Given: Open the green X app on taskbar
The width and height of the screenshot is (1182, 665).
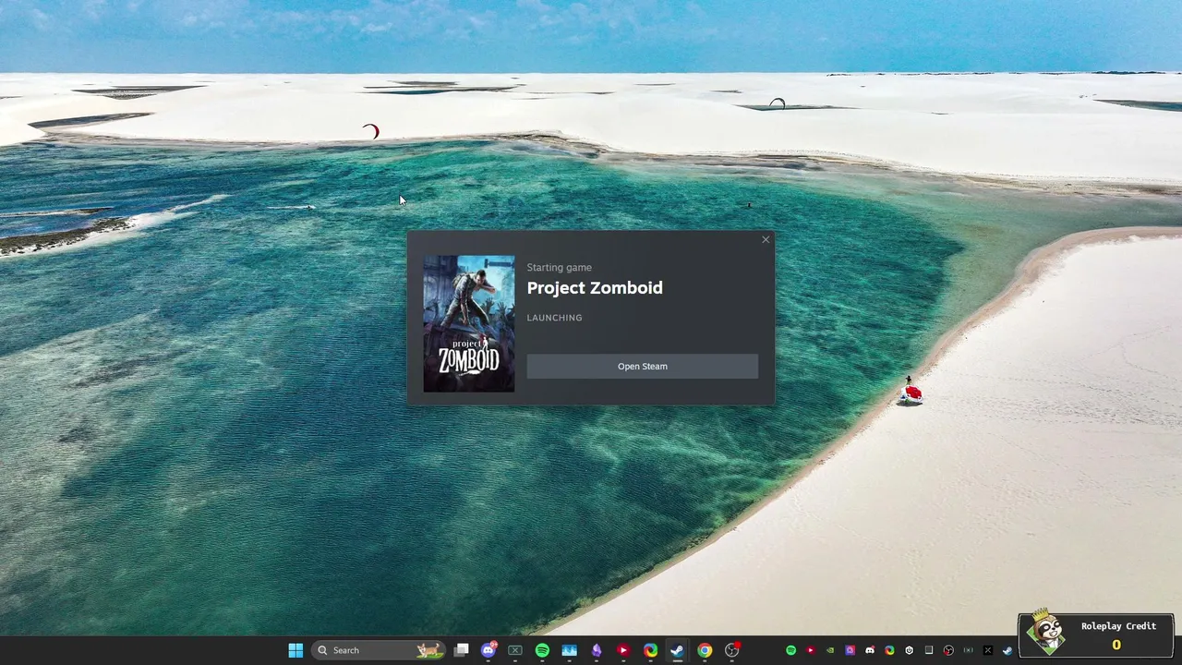Looking at the screenshot, I should 515,650.
